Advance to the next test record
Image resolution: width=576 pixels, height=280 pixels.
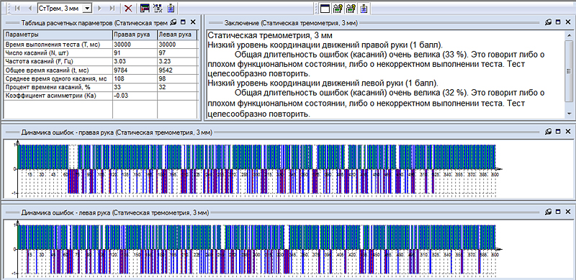click(99, 8)
